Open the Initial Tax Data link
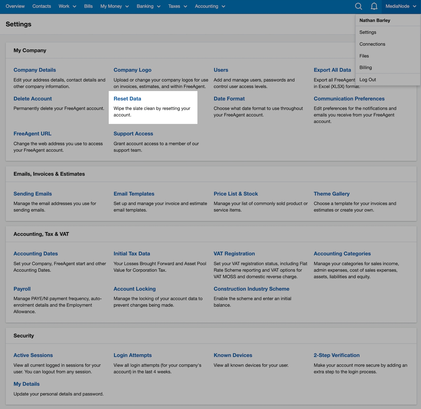Viewport: 421px width, 409px height. [x=132, y=254]
